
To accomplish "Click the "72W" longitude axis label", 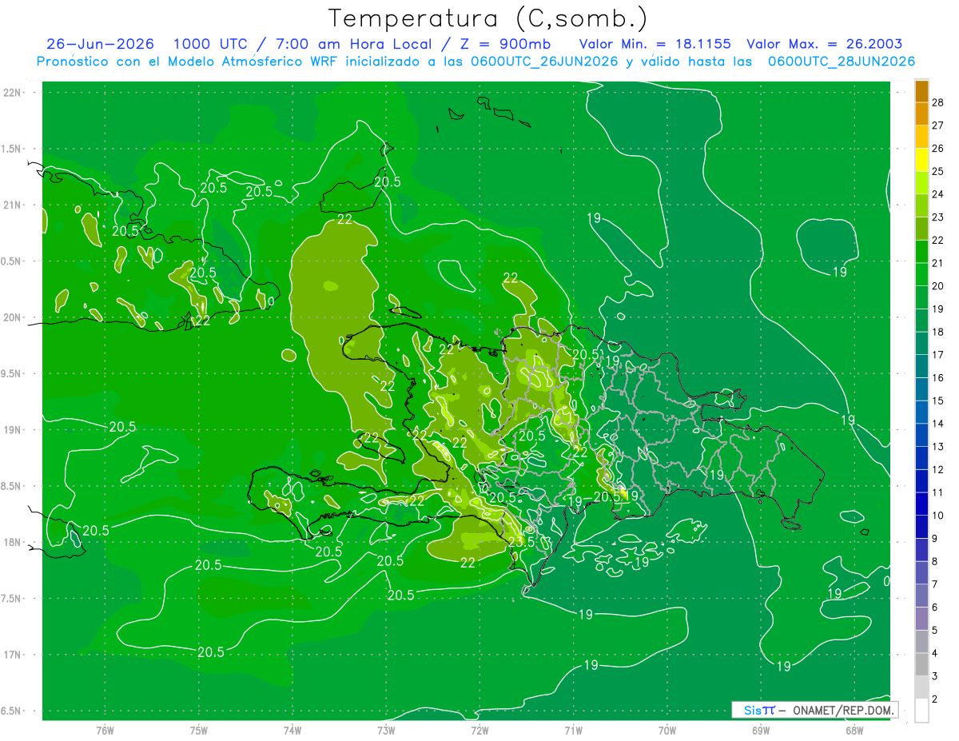I will 479,731.
